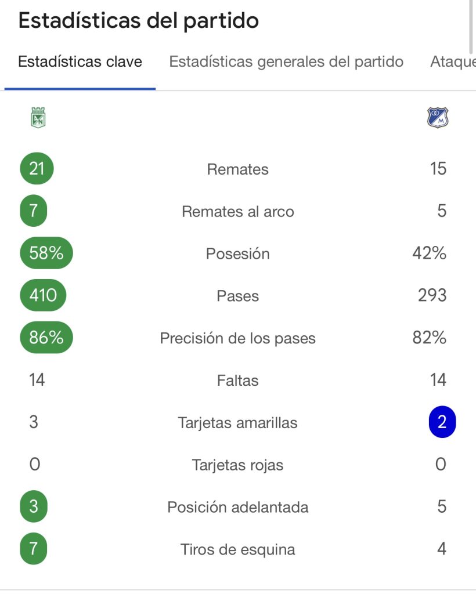Click the green 3 Posición adelantada badge
The width and height of the screenshot is (476, 594).
click(34, 506)
